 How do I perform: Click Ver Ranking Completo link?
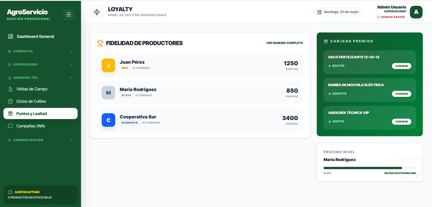(x=285, y=43)
